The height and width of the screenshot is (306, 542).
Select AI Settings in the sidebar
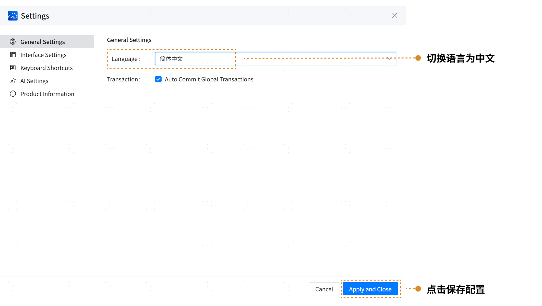34,81
